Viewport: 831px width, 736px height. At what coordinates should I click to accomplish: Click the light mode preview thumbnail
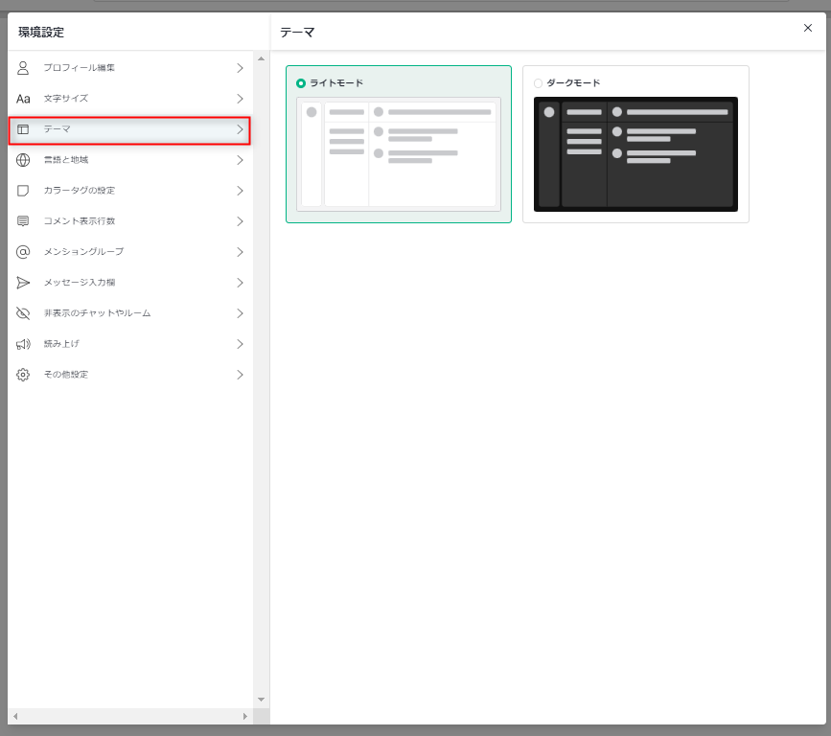[x=399, y=154]
